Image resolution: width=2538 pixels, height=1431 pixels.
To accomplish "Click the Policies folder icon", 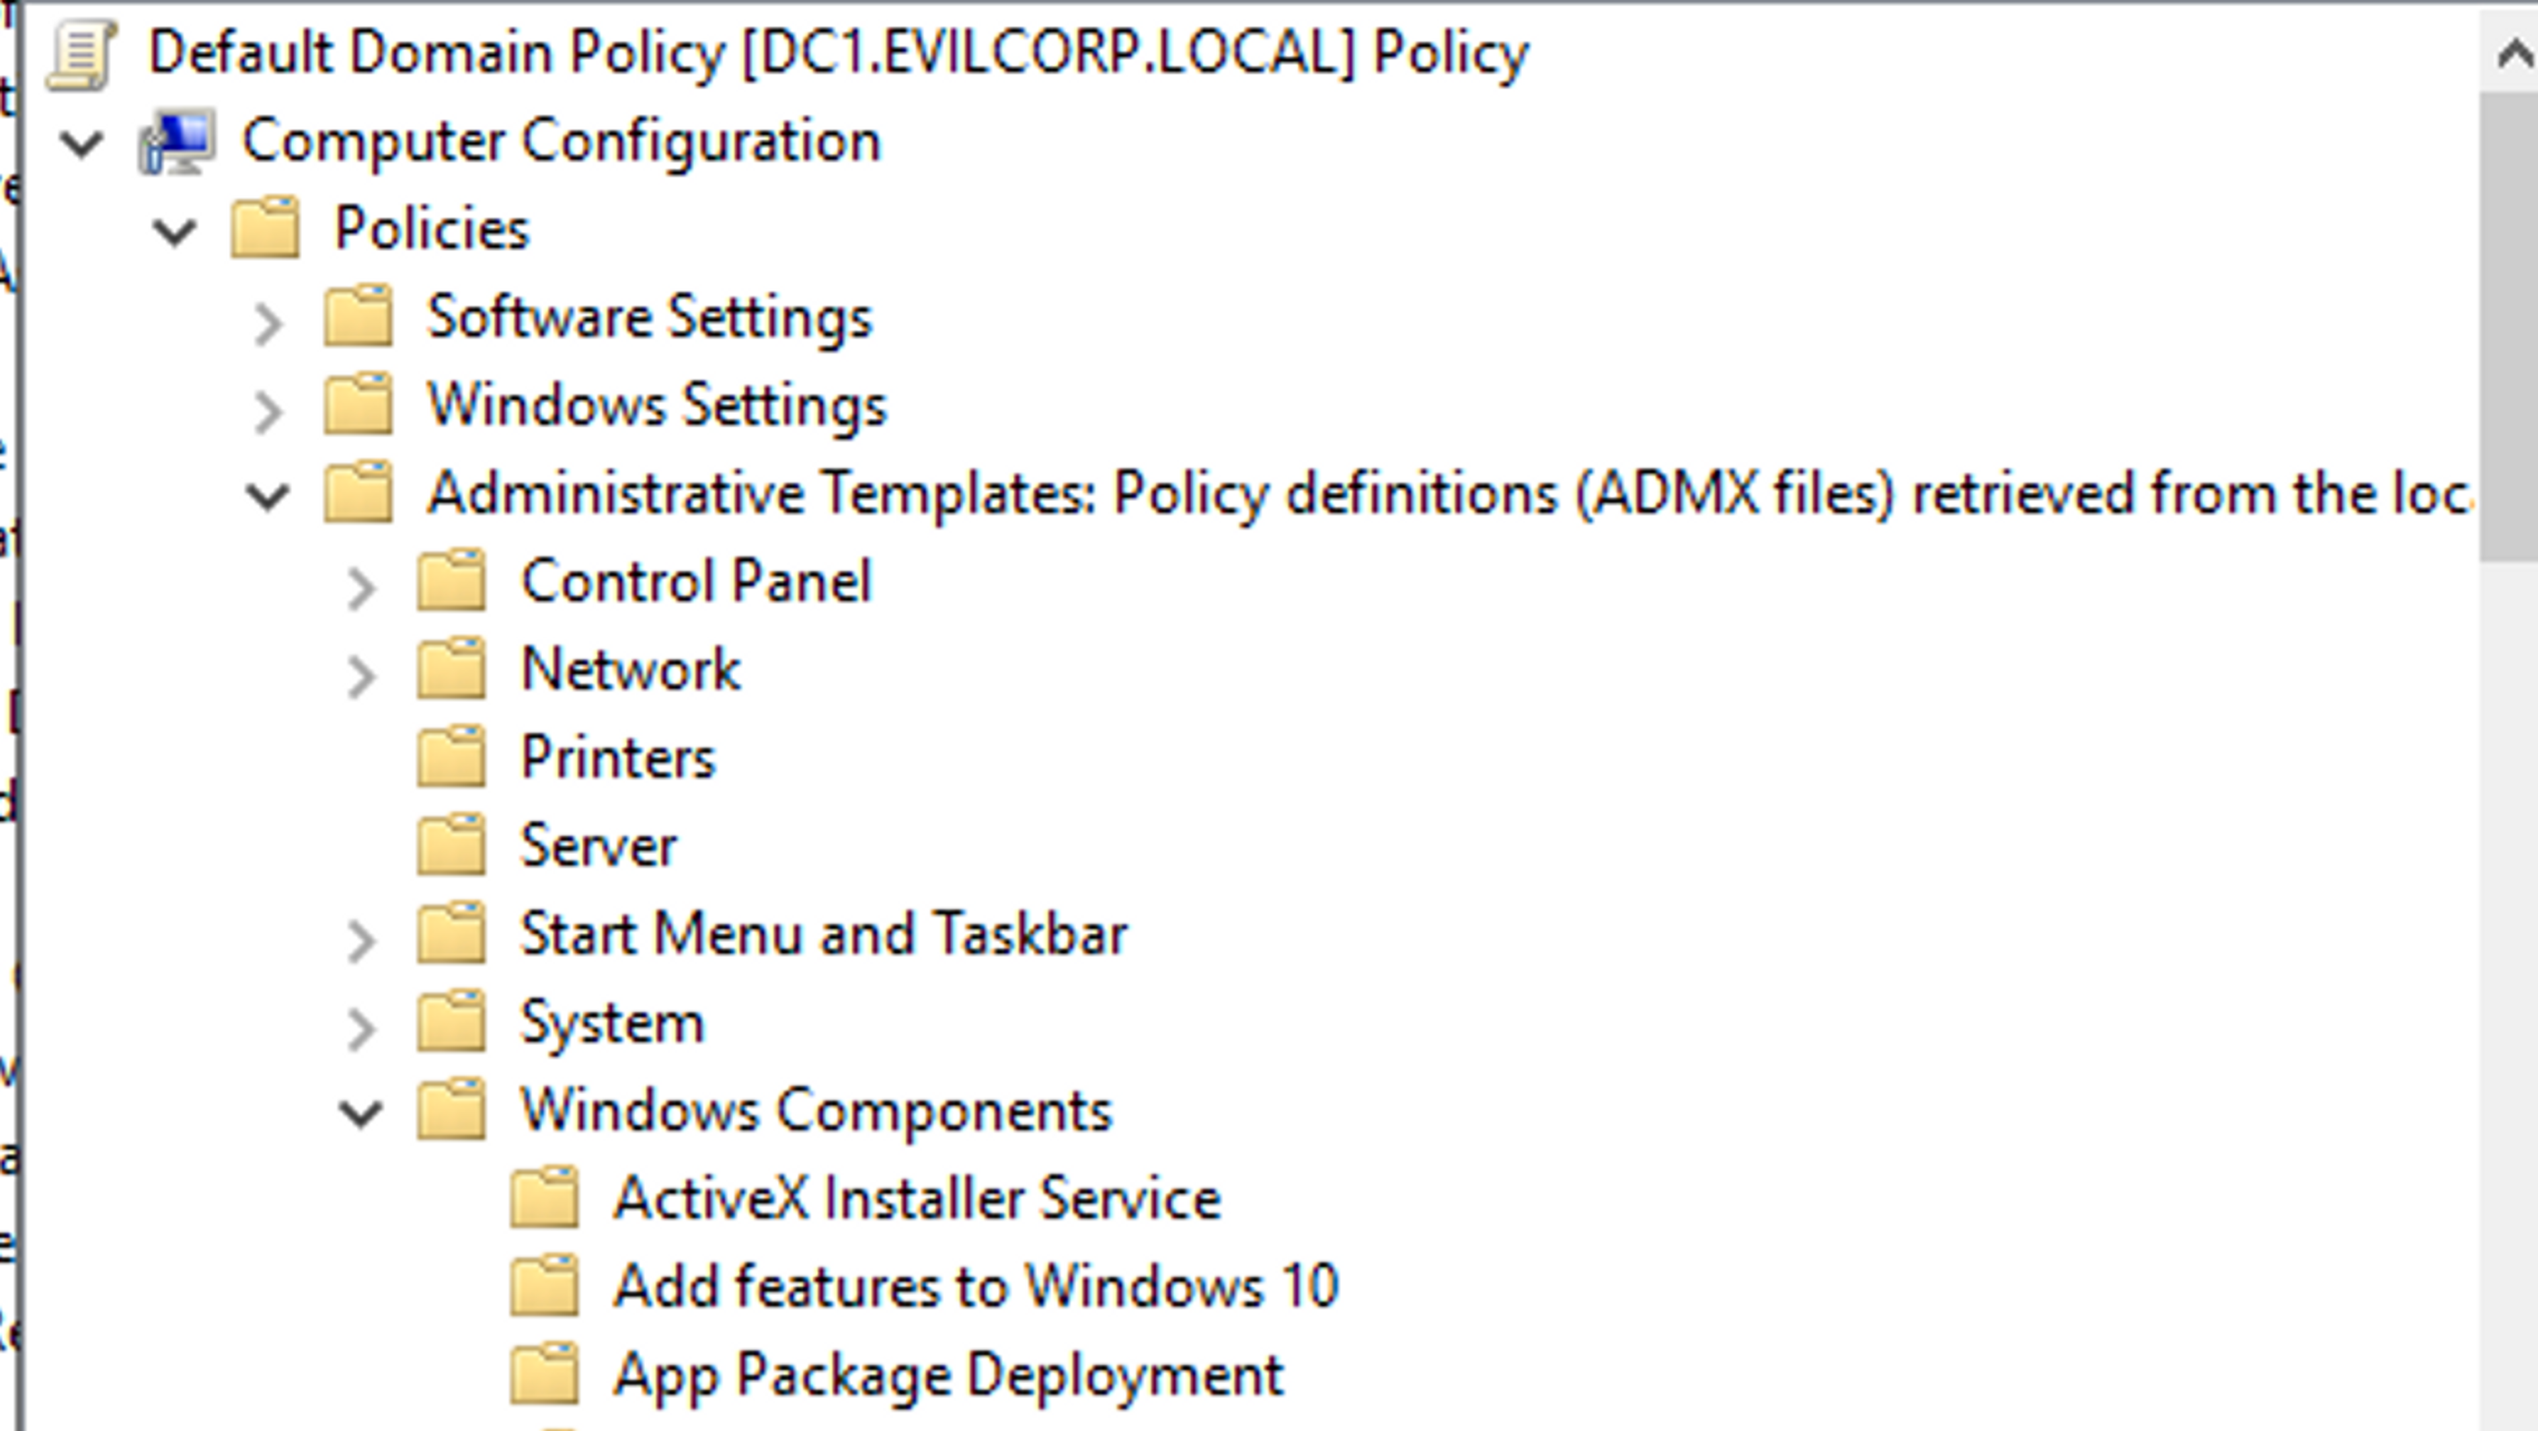I will click(265, 229).
